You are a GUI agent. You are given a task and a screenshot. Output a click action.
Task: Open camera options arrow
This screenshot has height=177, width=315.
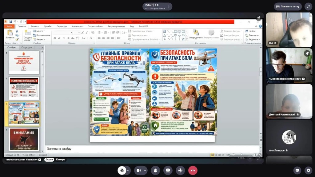145,171
